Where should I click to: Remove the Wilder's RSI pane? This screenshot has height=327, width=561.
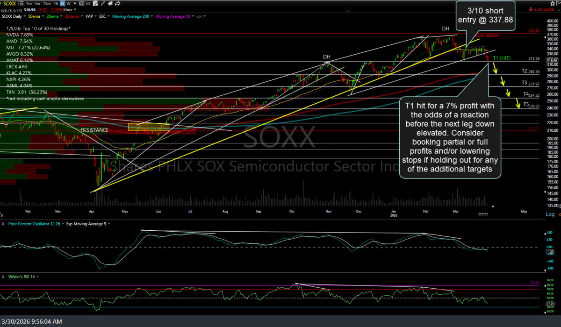3,277
